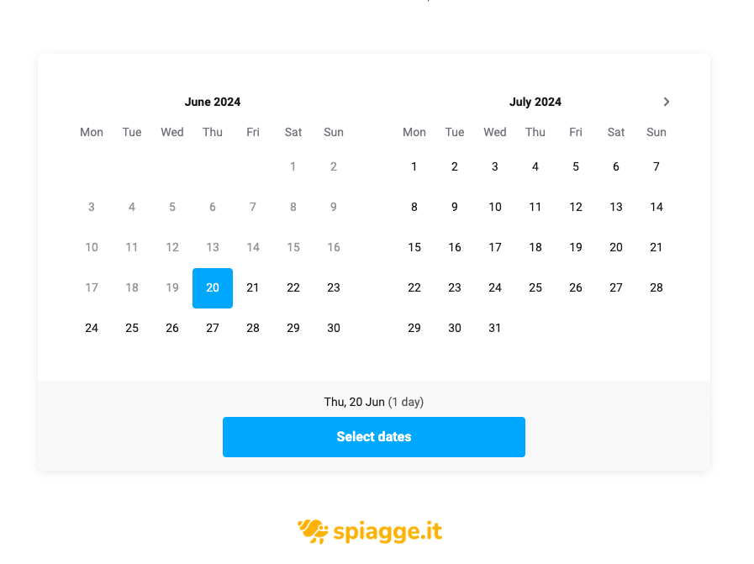Screen dimensions: 754x564
Task: Select July 1 in the calendar
Action: [x=414, y=166]
